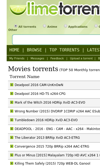Download icon for DEADPOOL ENG CAM Makintos
The image size is (100, 167).
pos(12,129)
